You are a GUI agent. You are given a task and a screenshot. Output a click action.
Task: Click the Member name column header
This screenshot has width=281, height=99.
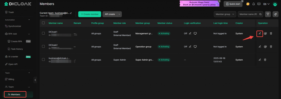56,23
